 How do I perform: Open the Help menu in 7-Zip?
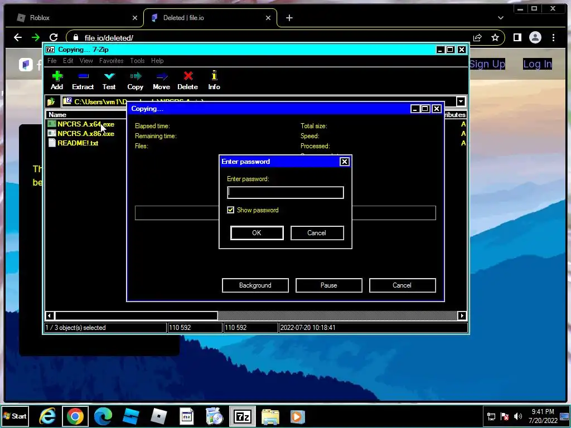[x=157, y=61]
